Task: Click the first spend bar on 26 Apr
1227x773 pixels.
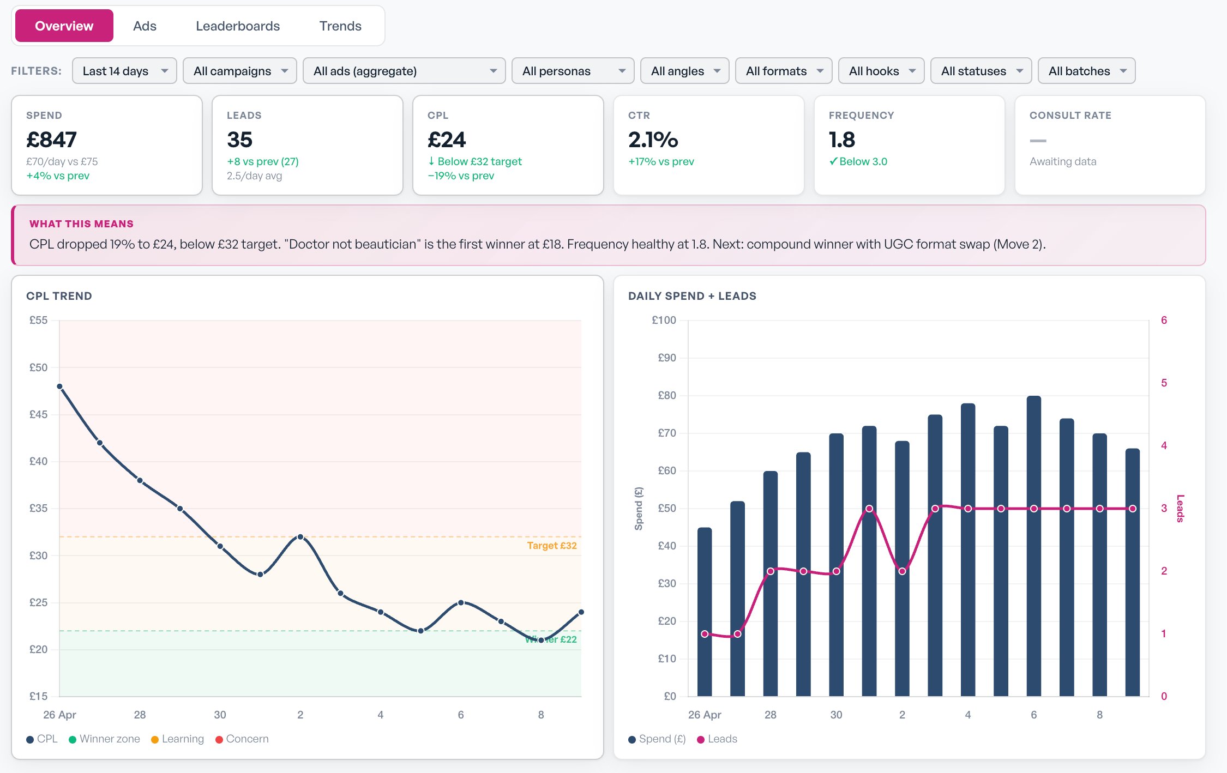Action: coord(705,612)
